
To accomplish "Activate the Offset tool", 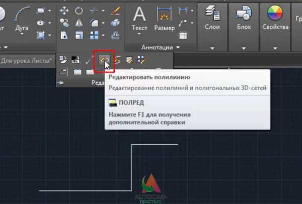I will 116,35.
